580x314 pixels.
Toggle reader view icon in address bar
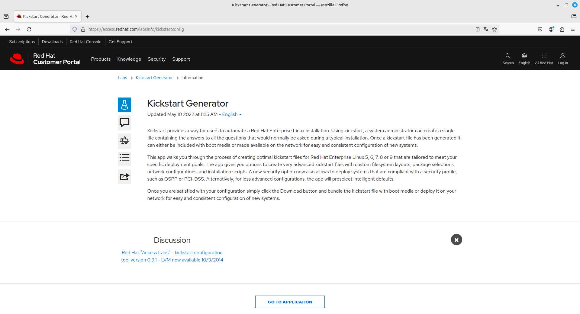click(478, 29)
